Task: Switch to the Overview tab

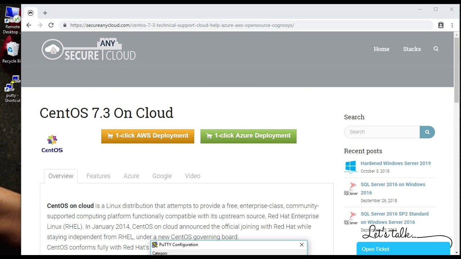Action: [x=61, y=176]
